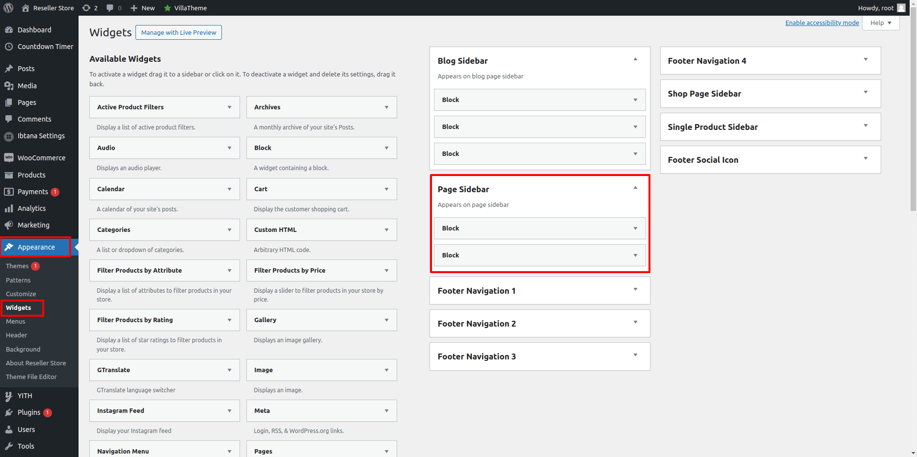Click the WooCommerce sidebar icon
This screenshot has width=917, height=457.
9,158
